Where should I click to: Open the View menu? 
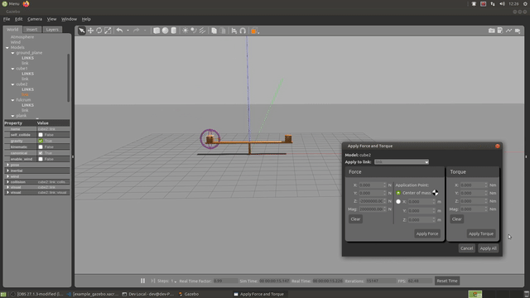pos(51,19)
